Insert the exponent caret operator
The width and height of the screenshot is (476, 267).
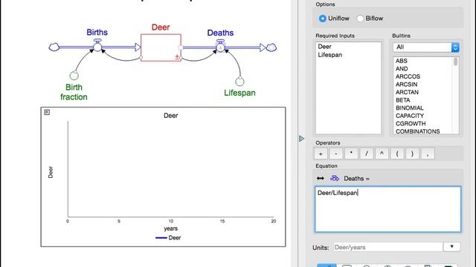tap(382, 154)
